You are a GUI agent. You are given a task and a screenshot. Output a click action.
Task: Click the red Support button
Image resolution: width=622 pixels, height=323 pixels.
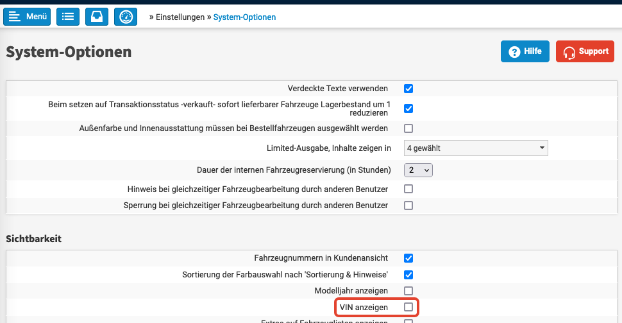tap(585, 51)
